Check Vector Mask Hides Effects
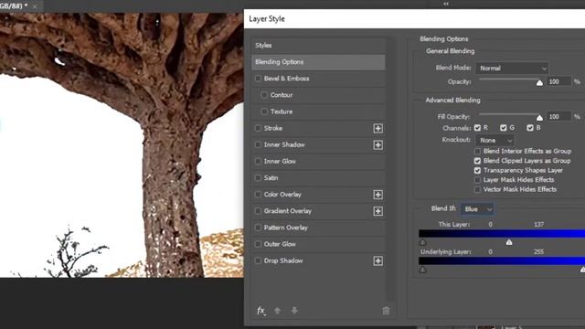 click(x=477, y=189)
